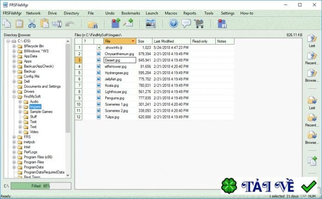Viewport: 322px width, 199px height.
Task: Click the Browse... button with page-arrow icon
Action: click(312, 75)
